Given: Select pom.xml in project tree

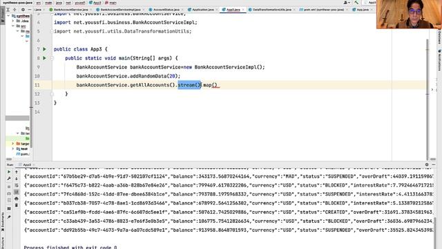Looking at the screenshot, I should tap(23, 154).
